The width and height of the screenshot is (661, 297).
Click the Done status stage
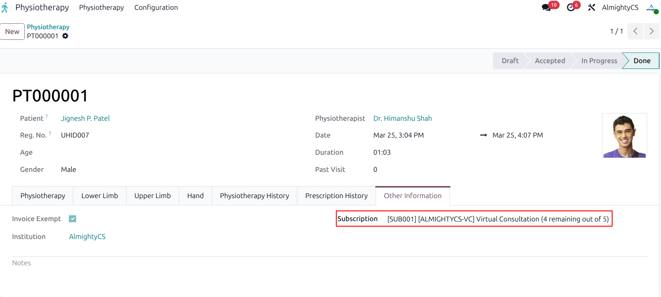point(642,61)
